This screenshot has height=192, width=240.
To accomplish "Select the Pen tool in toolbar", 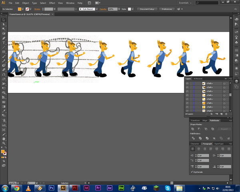I will coord(4,38).
